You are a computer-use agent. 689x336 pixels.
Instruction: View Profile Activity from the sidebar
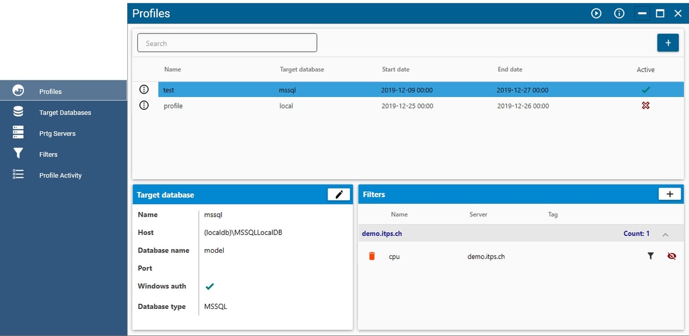coord(60,175)
